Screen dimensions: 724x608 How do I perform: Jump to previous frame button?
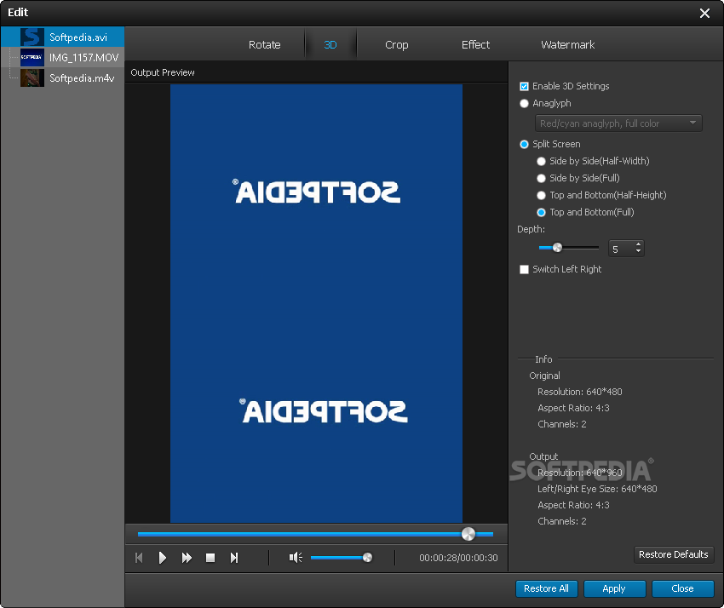tap(139, 558)
